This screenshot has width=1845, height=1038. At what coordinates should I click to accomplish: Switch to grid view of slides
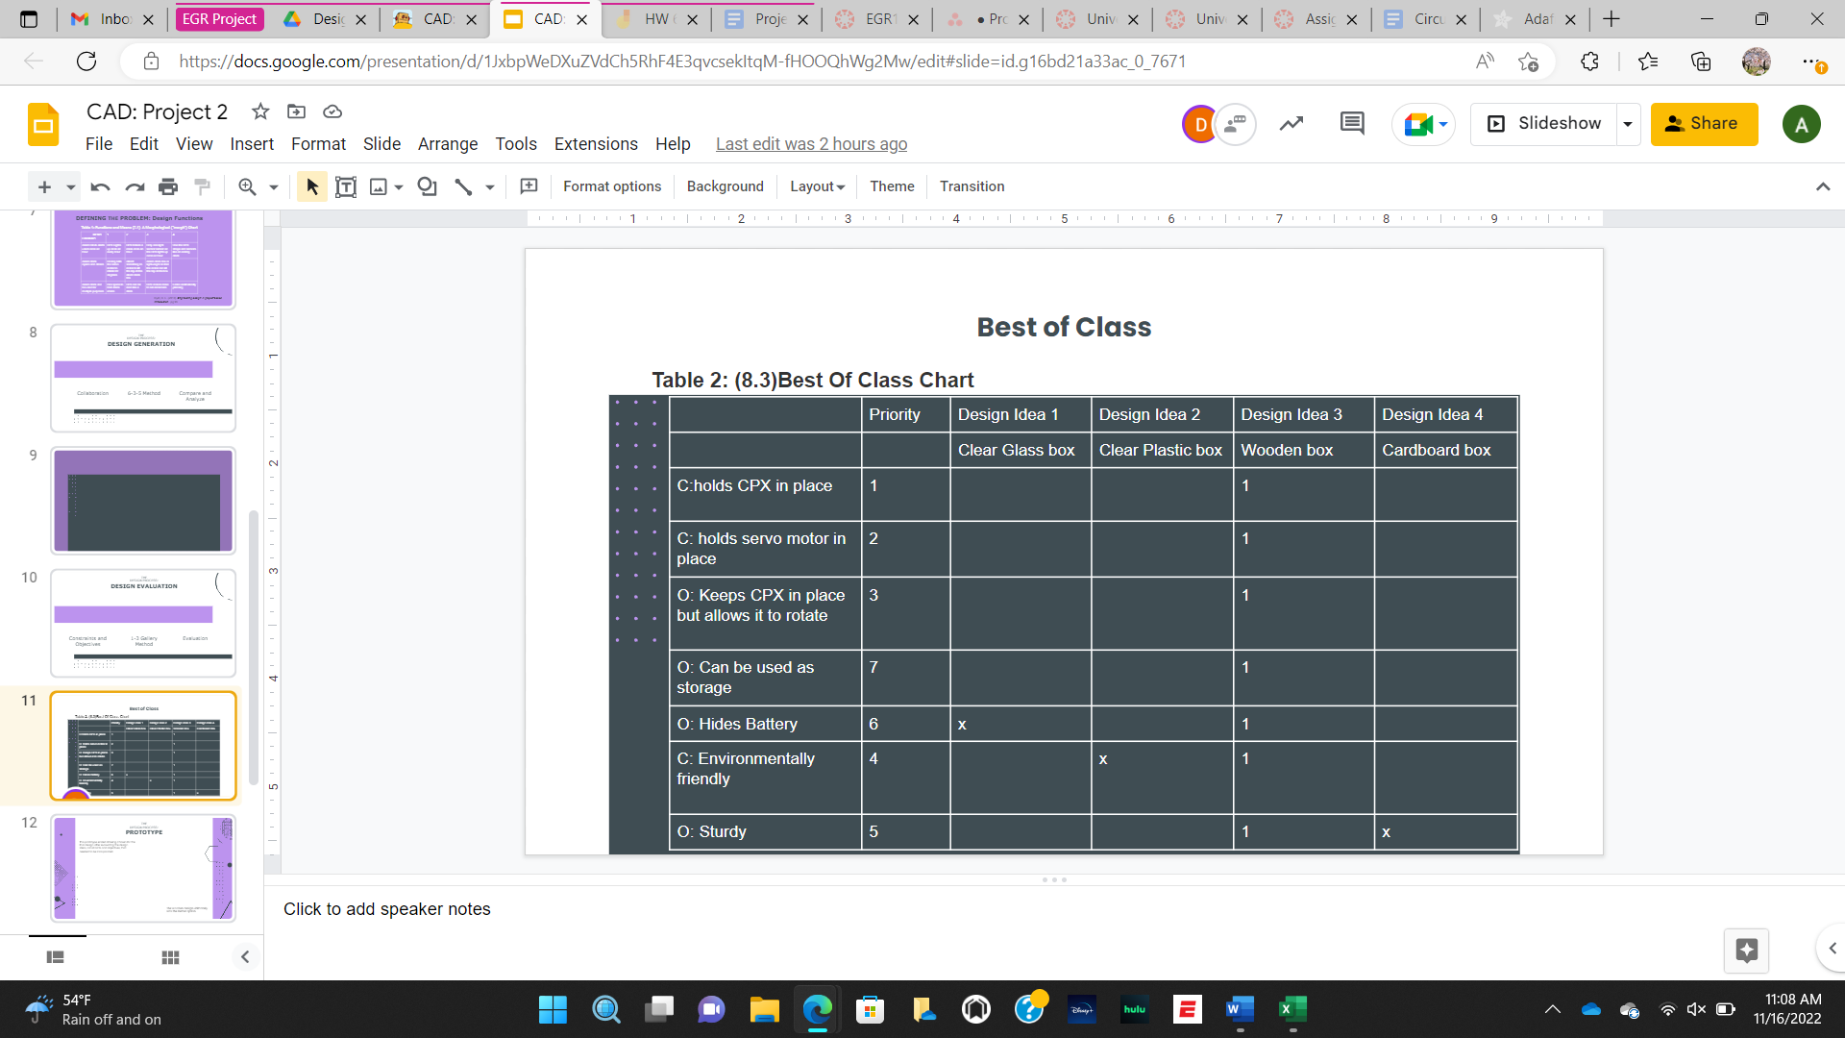170,957
